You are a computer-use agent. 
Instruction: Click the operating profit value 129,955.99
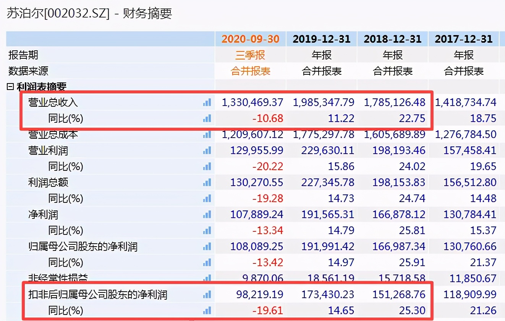coord(257,151)
